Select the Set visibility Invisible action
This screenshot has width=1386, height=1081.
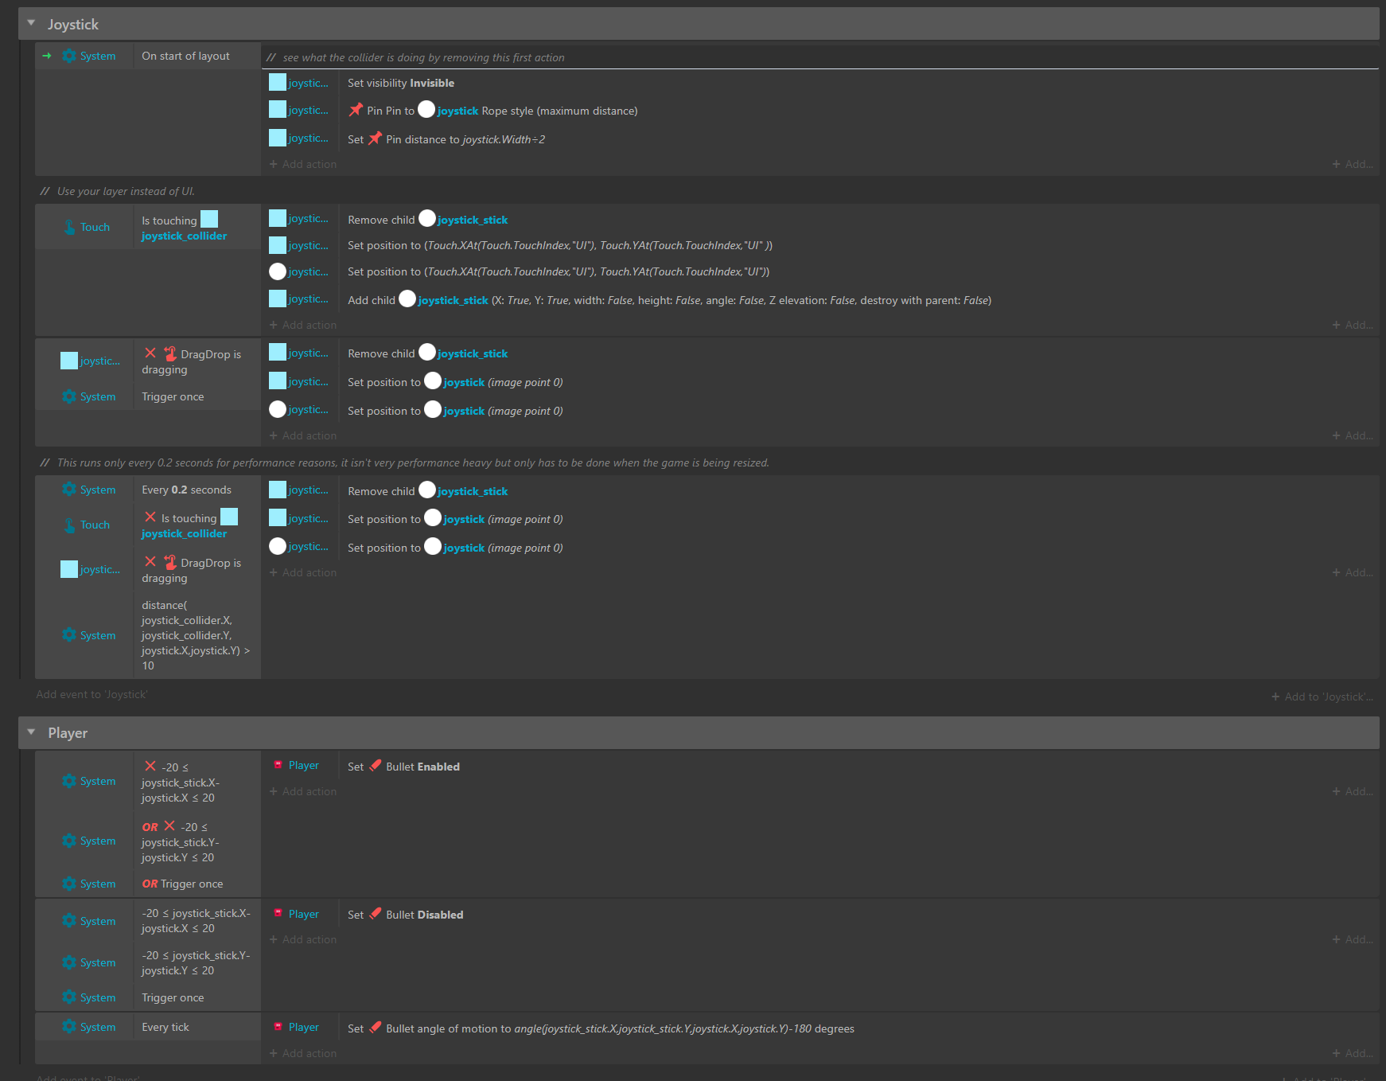tap(401, 83)
